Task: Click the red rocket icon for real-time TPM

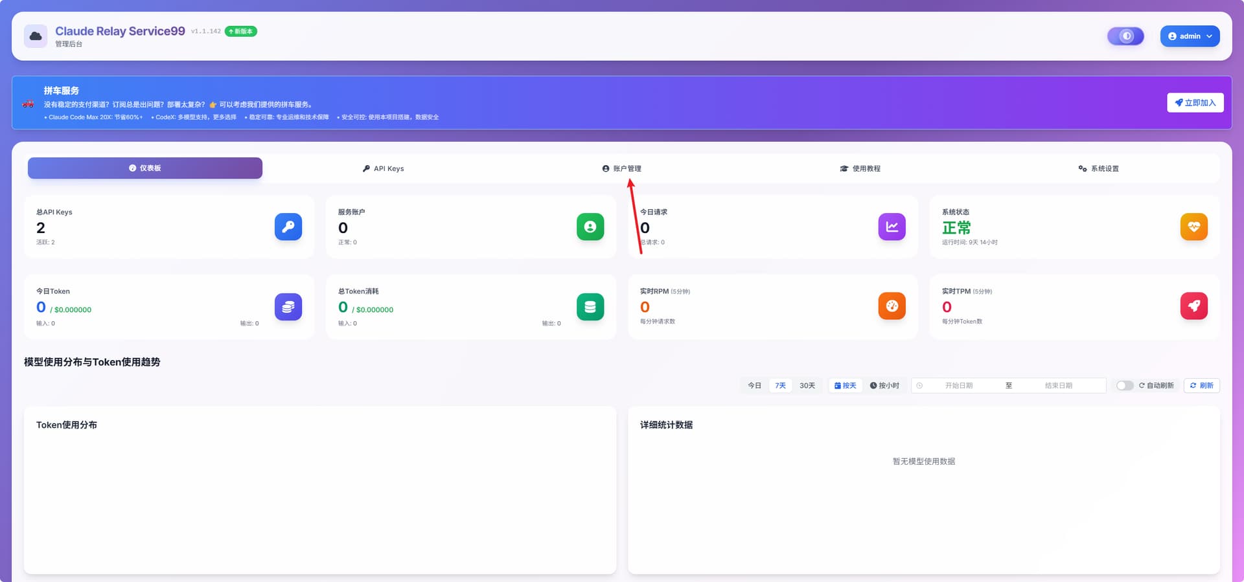Action: [x=1193, y=306]
